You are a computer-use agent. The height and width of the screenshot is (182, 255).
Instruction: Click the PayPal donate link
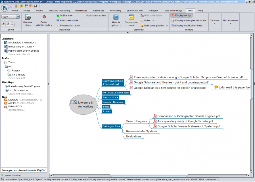click(41, 170)
